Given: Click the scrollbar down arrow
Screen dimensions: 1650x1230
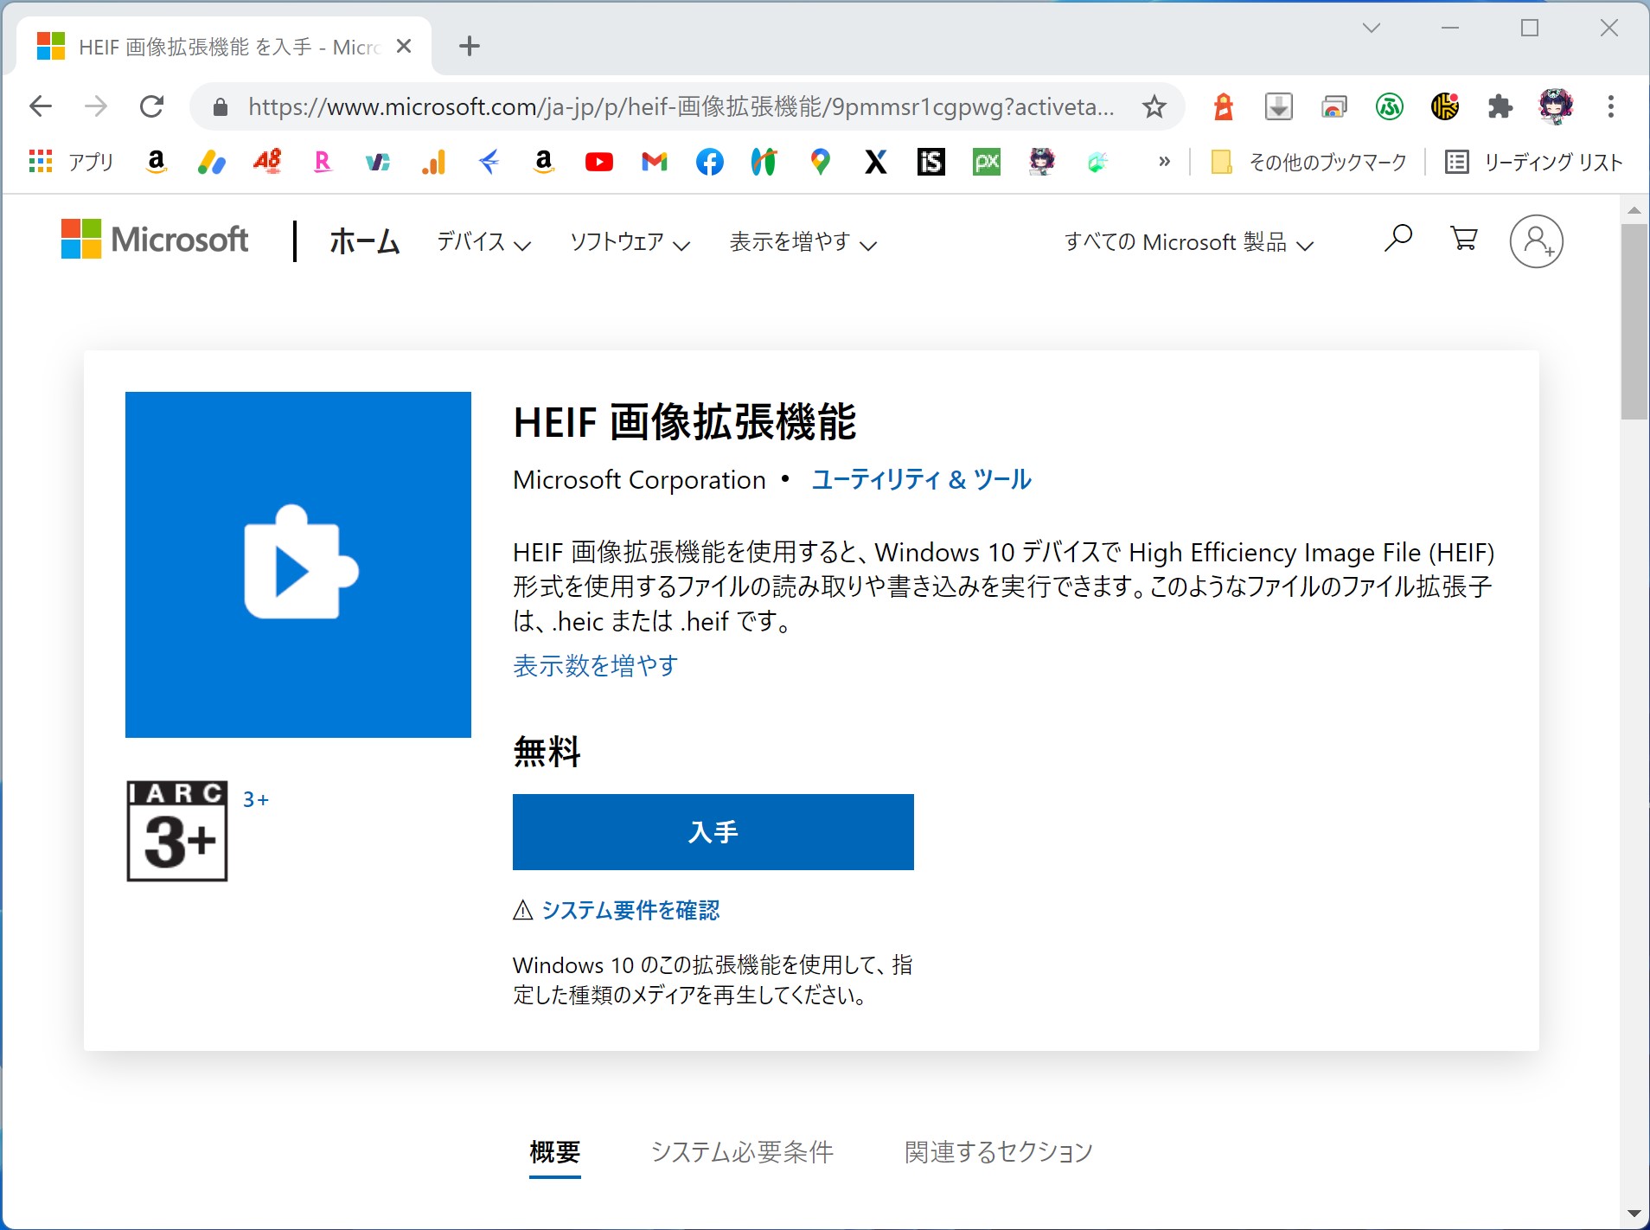Looking at the screenshot, I should pyautogui.click(x=1634, y=1214).
